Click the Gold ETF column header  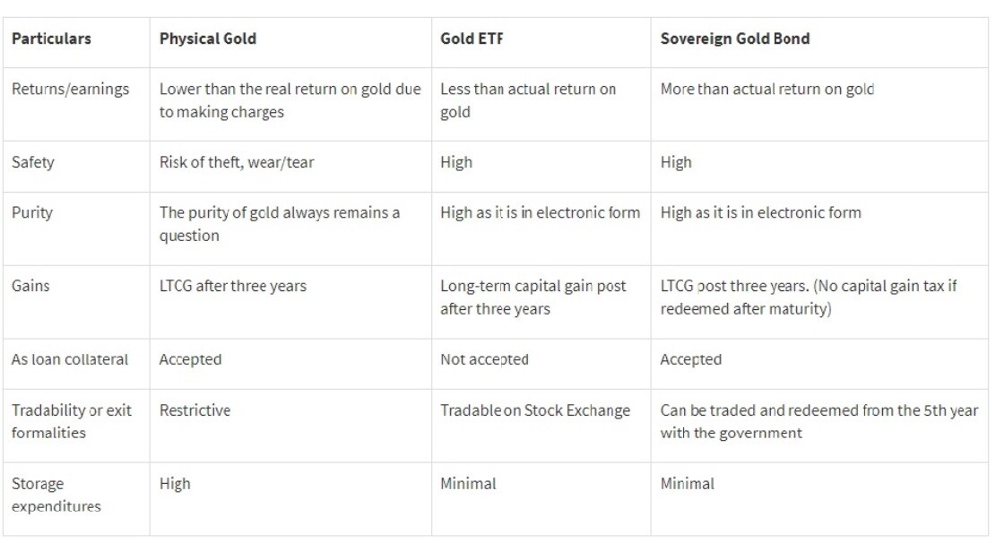(472, 39)
